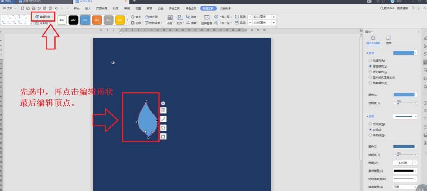Click Bring Forward (上移一层)

(223, 17)
